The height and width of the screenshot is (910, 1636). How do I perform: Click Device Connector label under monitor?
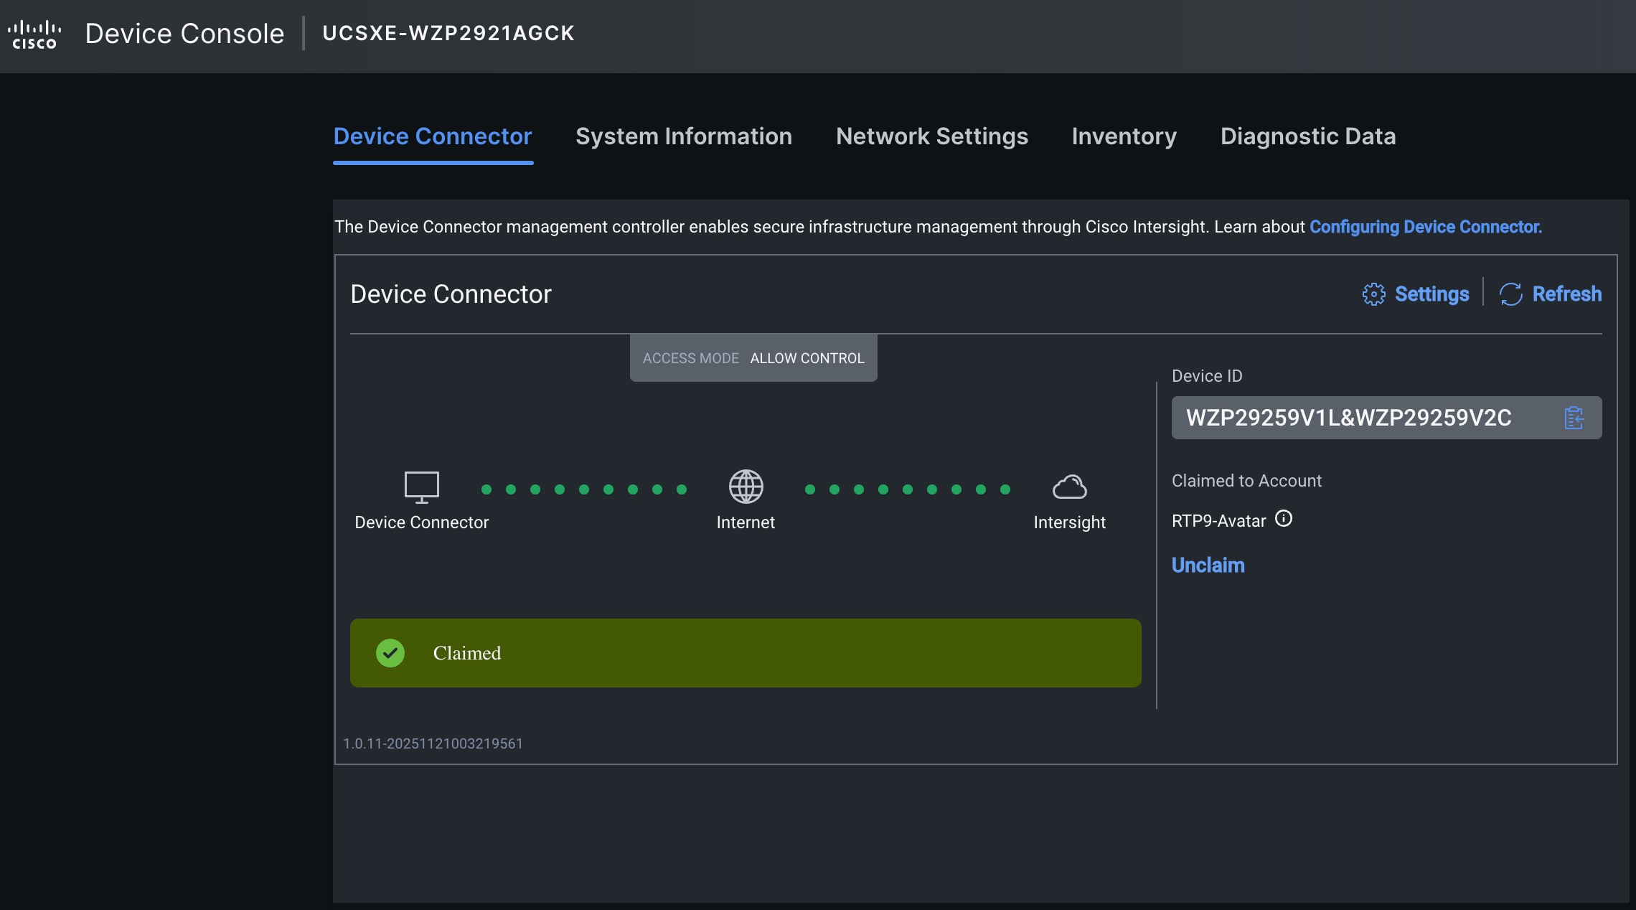pos(421,522)
